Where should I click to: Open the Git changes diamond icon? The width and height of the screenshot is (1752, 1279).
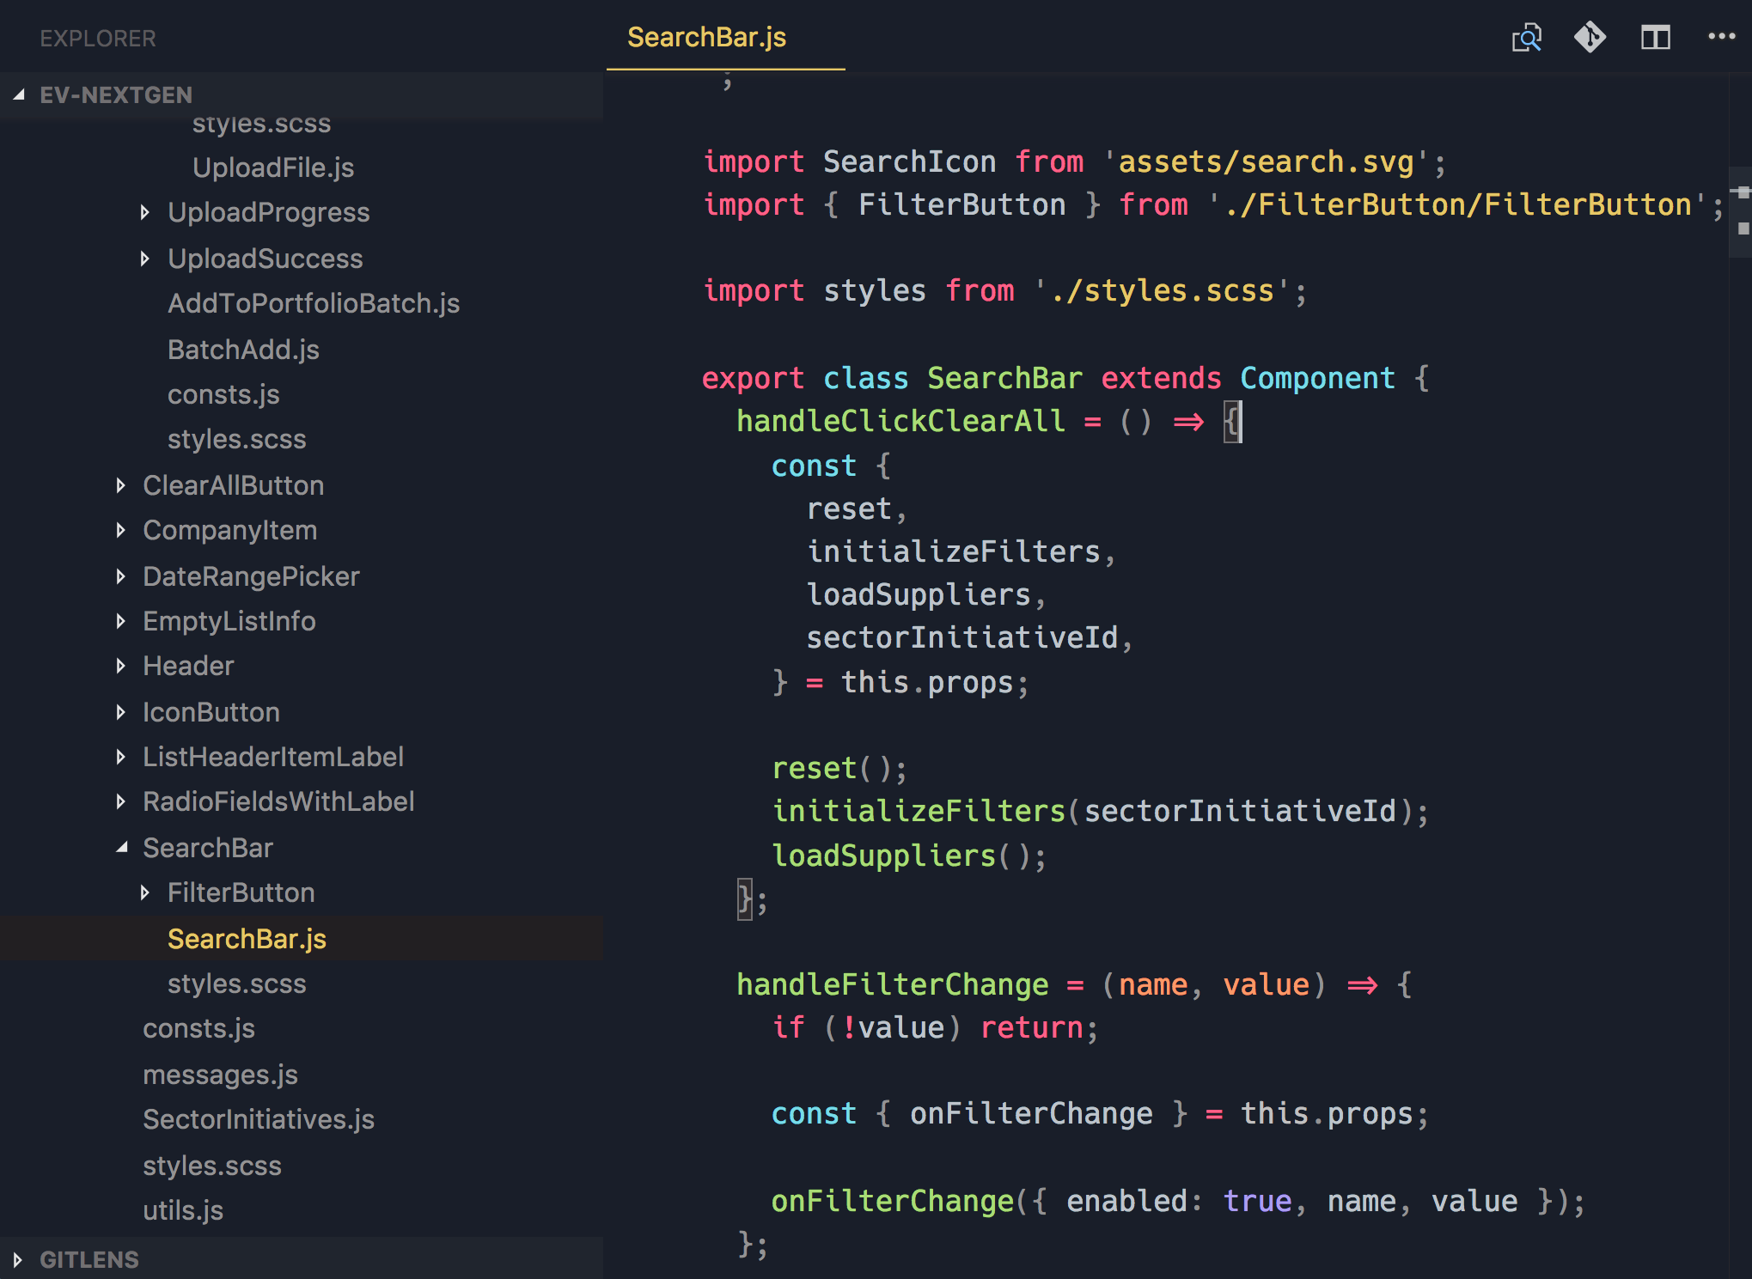[x=1590, y=38]
